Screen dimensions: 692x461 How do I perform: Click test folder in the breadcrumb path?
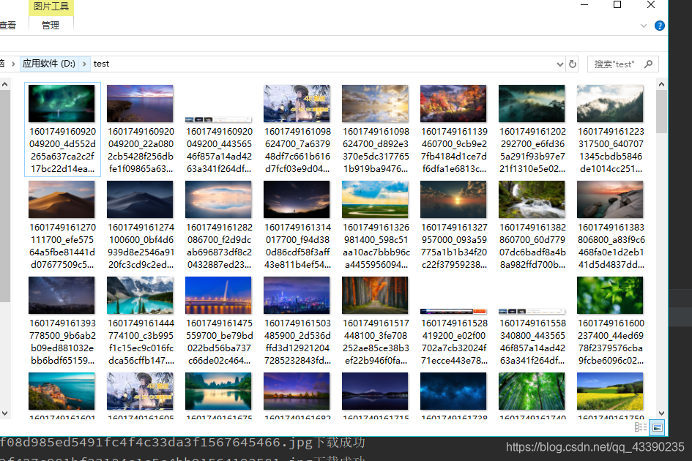pyautogui.click(x=101, y=64)
